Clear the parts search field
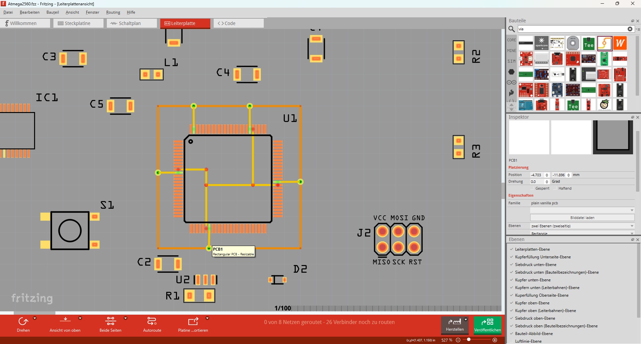Image resolution: width=641 pixels, height=344 pixels. pos(630,29)
